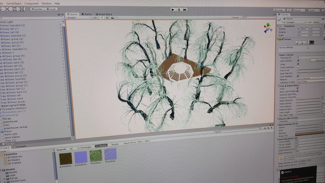Image resolution: width=325 pixels, height=183 pixels.
Task: Collapse the Transform component foldout
Action: pyautogui.click(x=278, y=26)
